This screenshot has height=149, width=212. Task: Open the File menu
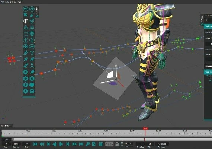tap(2, 2)
